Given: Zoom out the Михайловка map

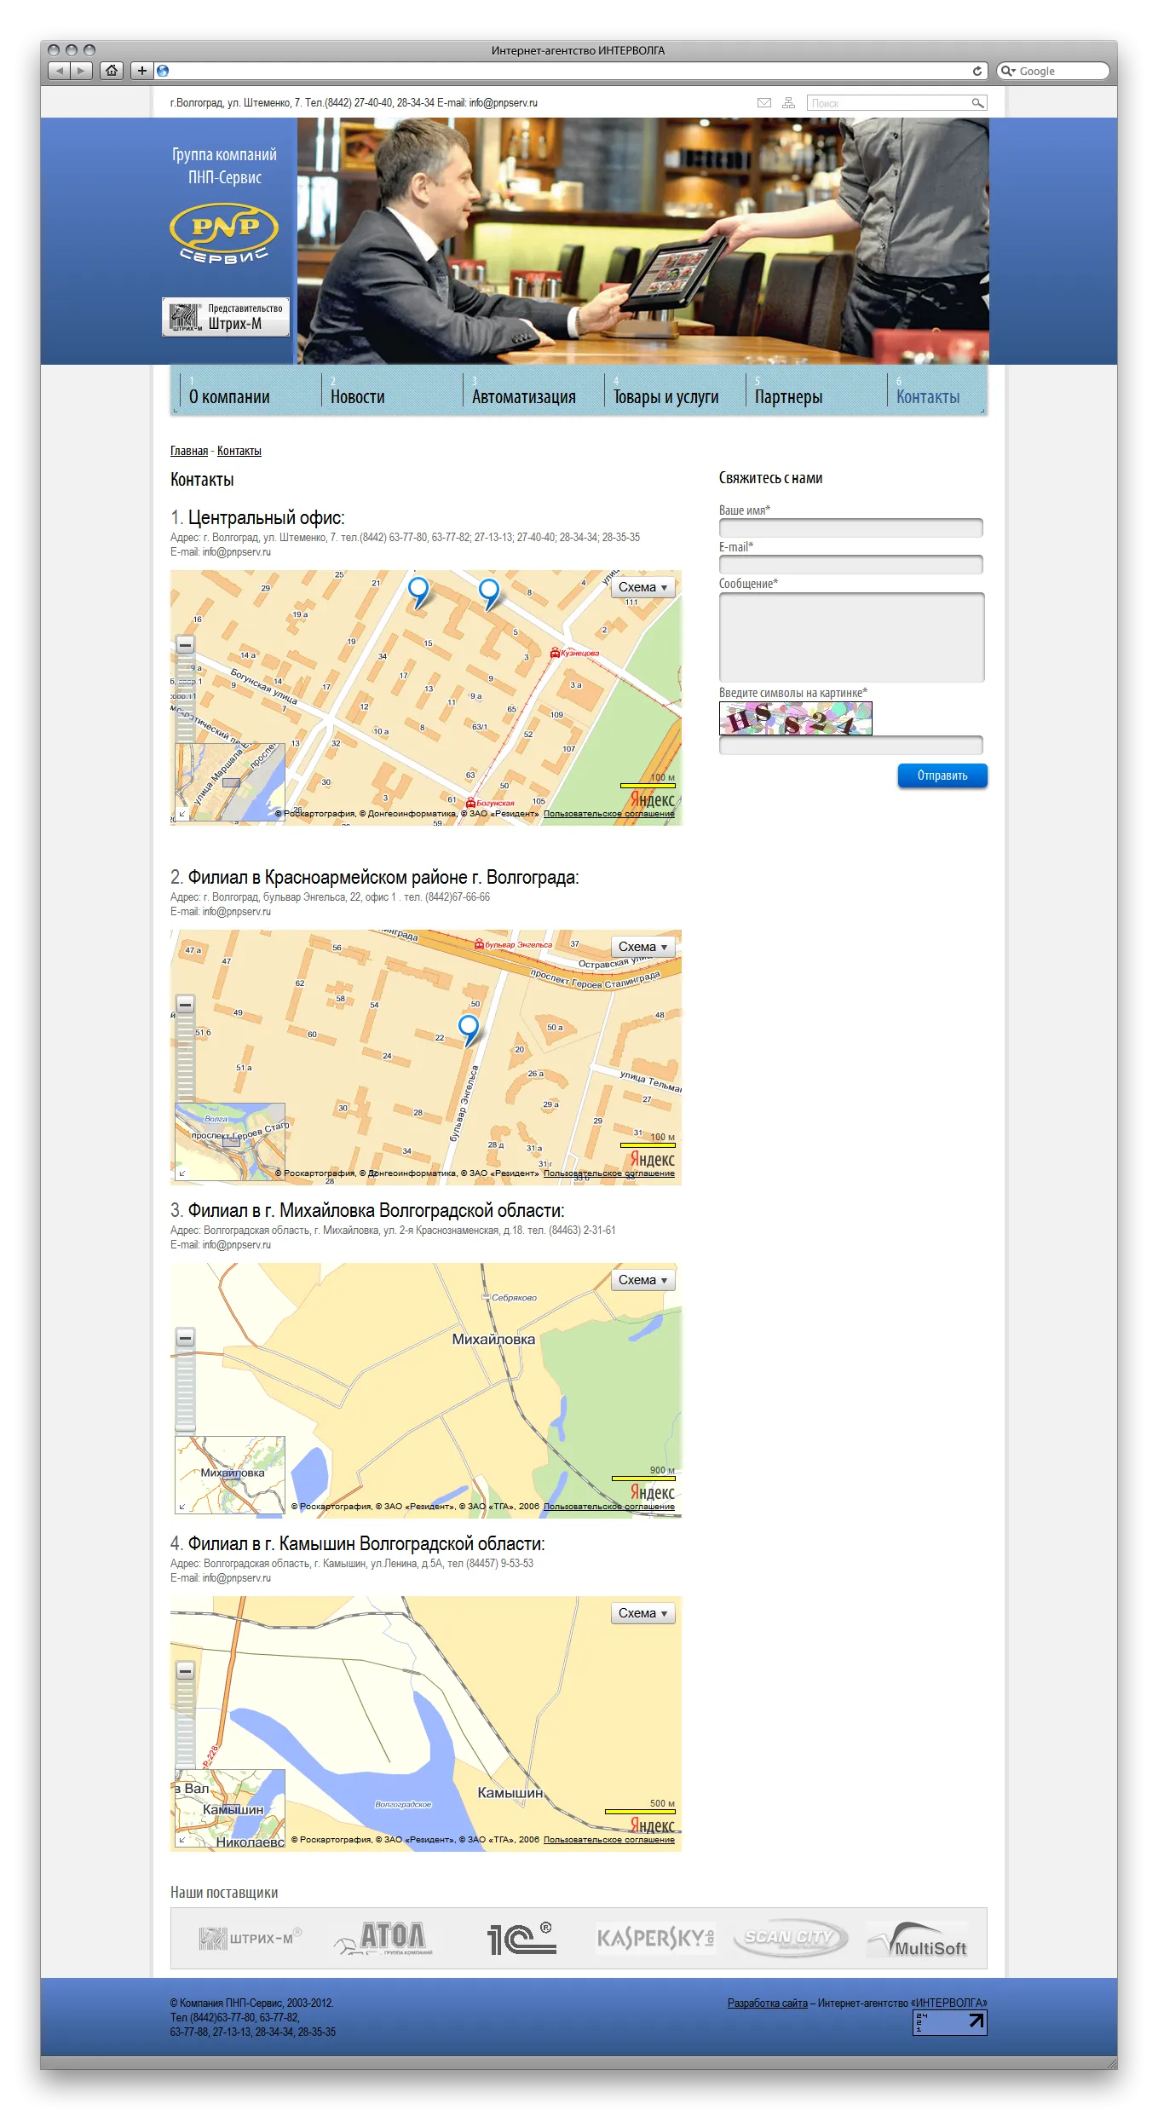Looking at the screenshot, I should 185,1338.
